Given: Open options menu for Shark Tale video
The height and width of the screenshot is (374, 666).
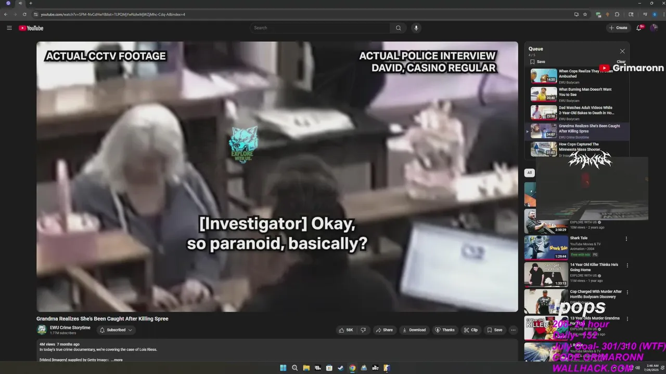Looking at the screenshot, I should click(626, 239).
